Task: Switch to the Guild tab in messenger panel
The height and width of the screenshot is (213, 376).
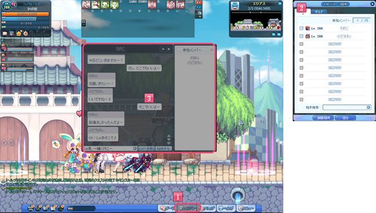Action: point(319,11)
